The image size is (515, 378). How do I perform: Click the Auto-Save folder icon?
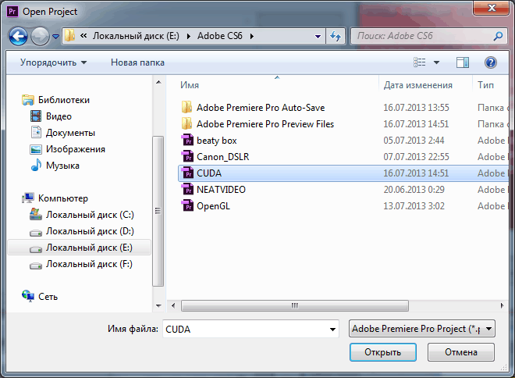tap(187, 107)
